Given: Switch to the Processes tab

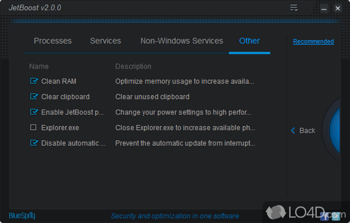Looking at the screenshot, I should [52, 41].
